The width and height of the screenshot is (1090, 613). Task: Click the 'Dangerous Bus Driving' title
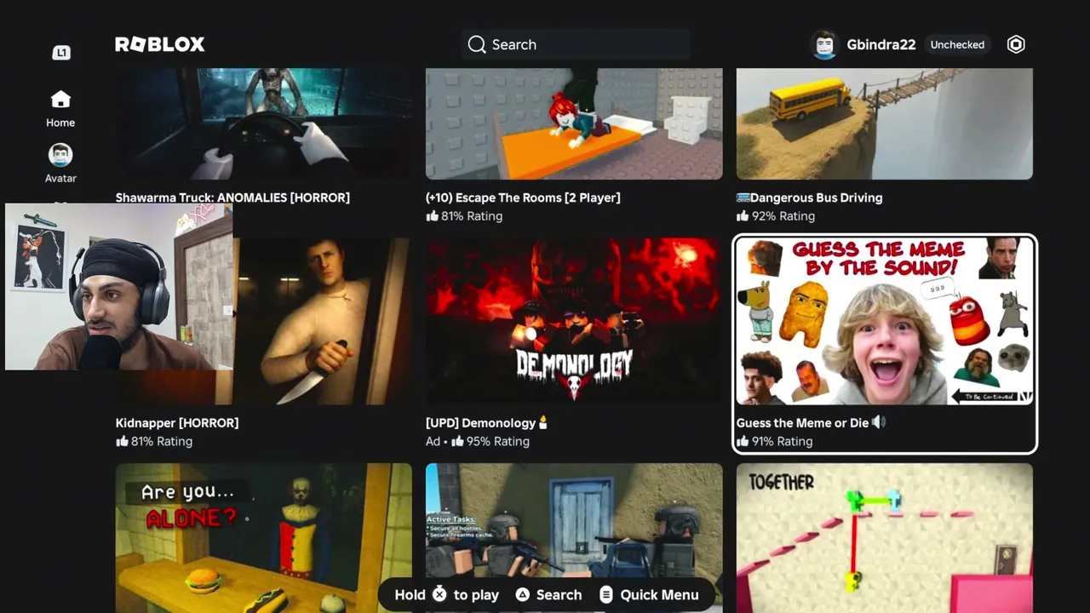[816, 198]
